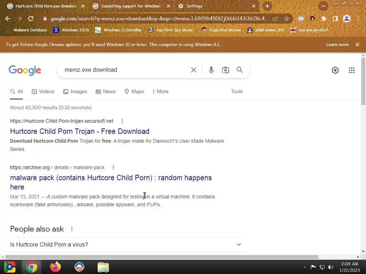Open the uhhh anime shit bookmark
This screenshot has width=366, height=274.
pos(266,30)
